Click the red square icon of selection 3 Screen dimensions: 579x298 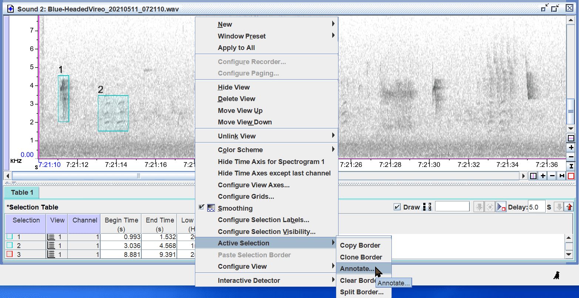(x=10, y=254)
